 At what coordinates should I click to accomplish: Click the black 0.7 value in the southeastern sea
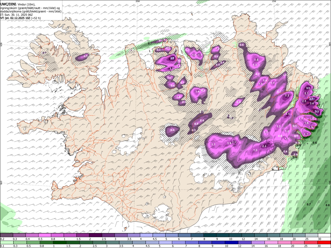(x=309, y=204)
